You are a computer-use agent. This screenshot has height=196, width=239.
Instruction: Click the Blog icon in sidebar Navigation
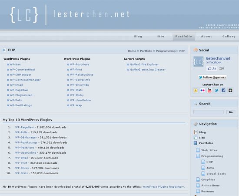coord(196,132)
